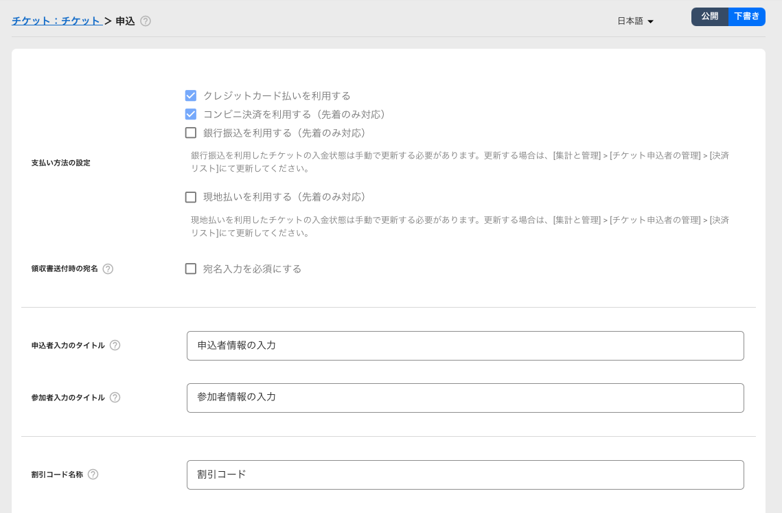Uncheck コンビニ決済を利用する checkbox
Image resolution: width=782 pixels, height=513 pixels.
click(190, 114)
